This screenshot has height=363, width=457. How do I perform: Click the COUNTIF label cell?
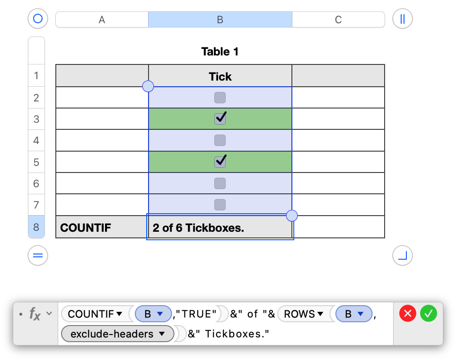(x=102, y=227)
